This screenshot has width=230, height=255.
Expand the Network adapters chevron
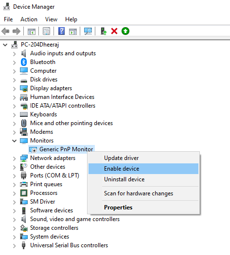coord(15,159)
